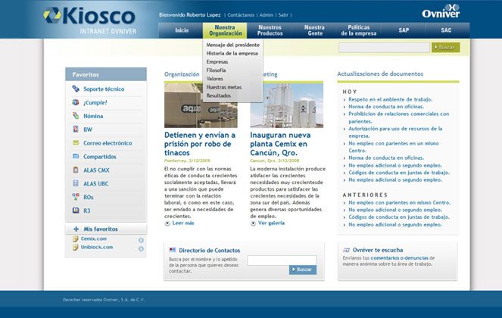This screenshot has width=502, height=318.
Task: Open the Soporte técnico favorite link
Action: point(104,89)
